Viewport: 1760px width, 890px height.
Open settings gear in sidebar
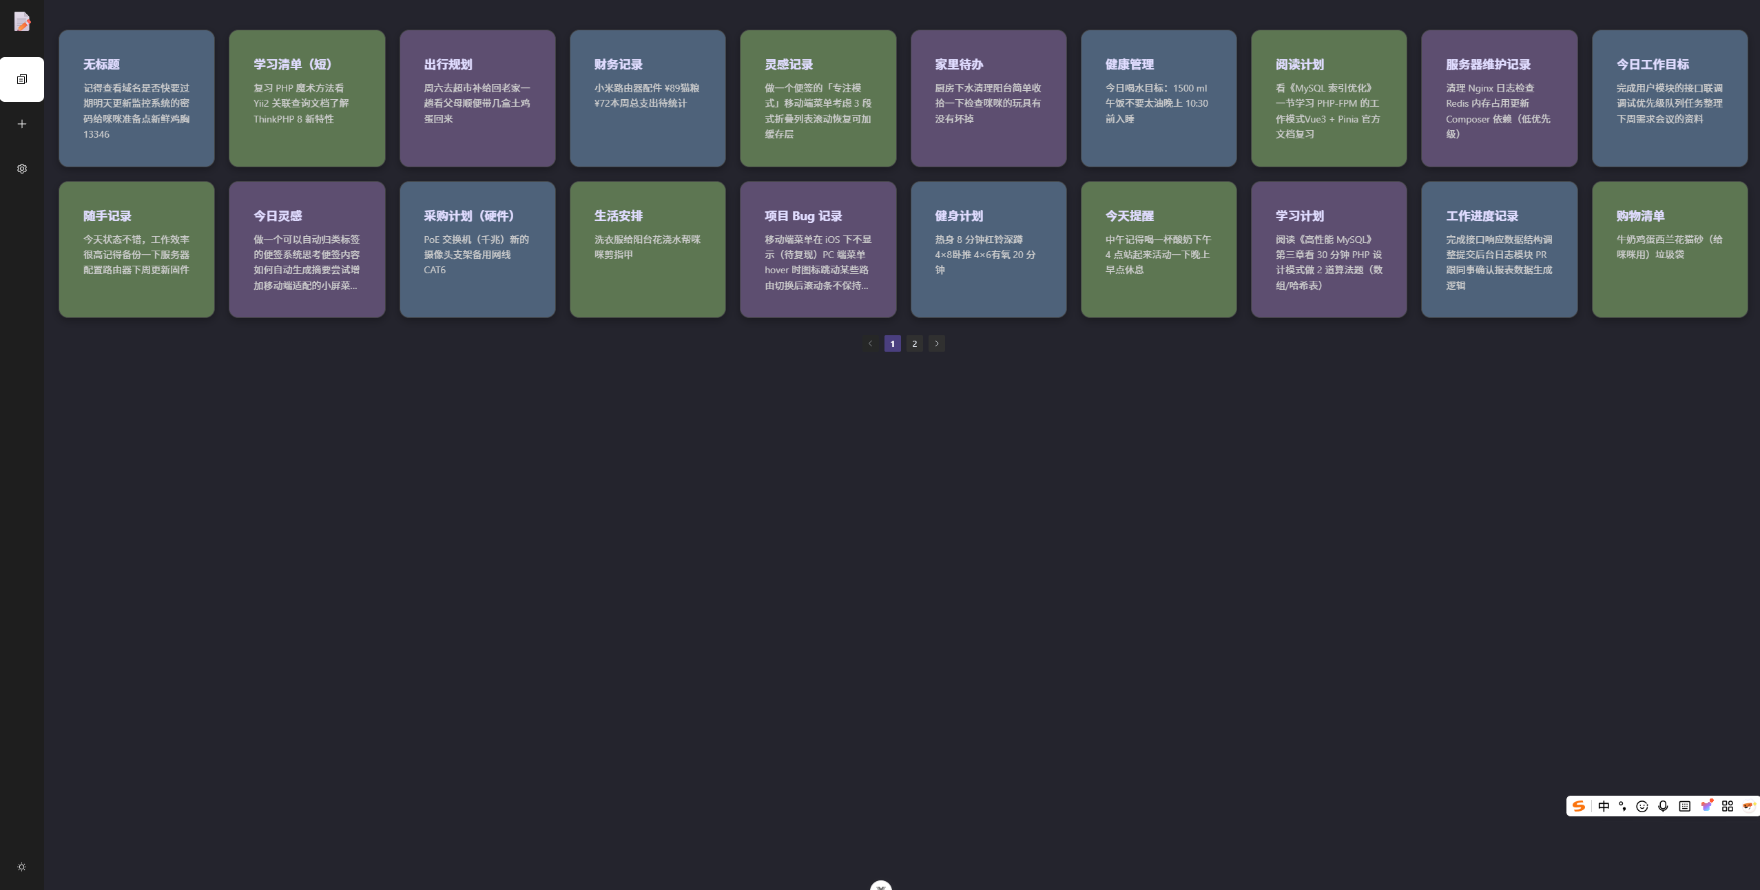click(x=22, y=169)
